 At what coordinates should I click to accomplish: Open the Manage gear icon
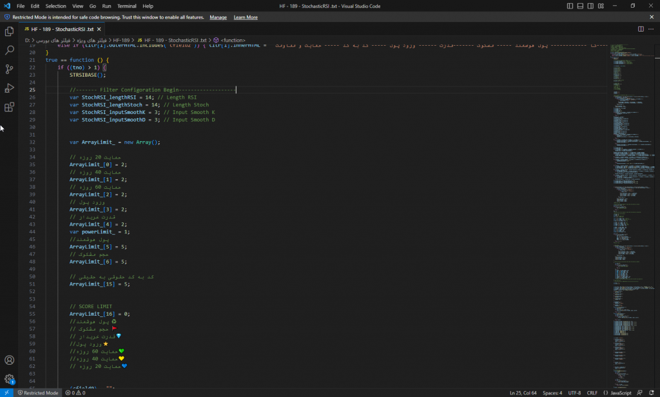pos(9,380)
